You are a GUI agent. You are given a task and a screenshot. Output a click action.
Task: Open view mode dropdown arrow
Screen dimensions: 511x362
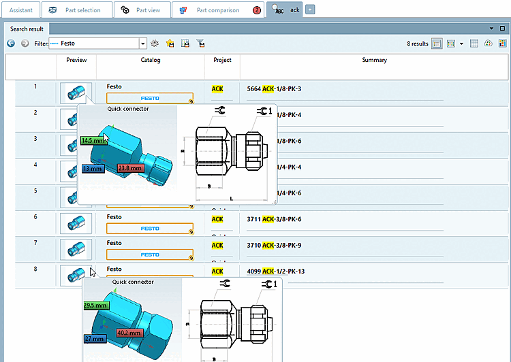[461, 44]
